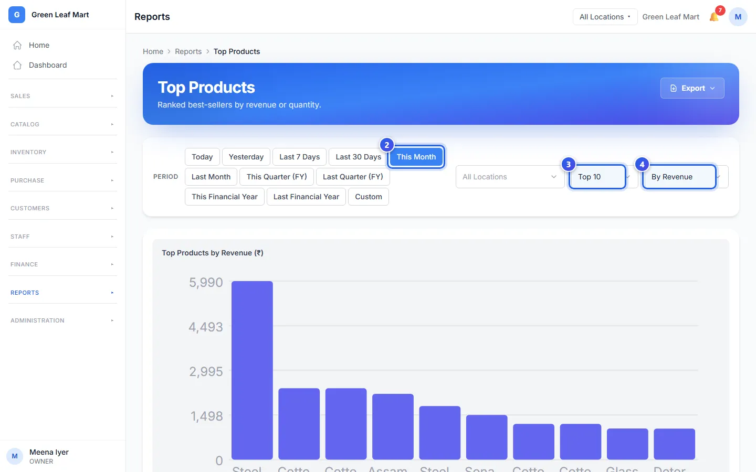Click Meena Iyer's avatar in sidebar footer
The width and height of the screenshot is (756, 472).
15,456
